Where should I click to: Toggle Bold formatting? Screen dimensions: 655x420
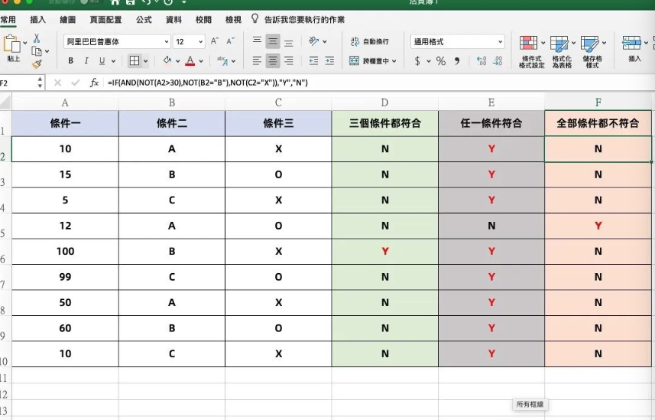(x=70, y=60)
